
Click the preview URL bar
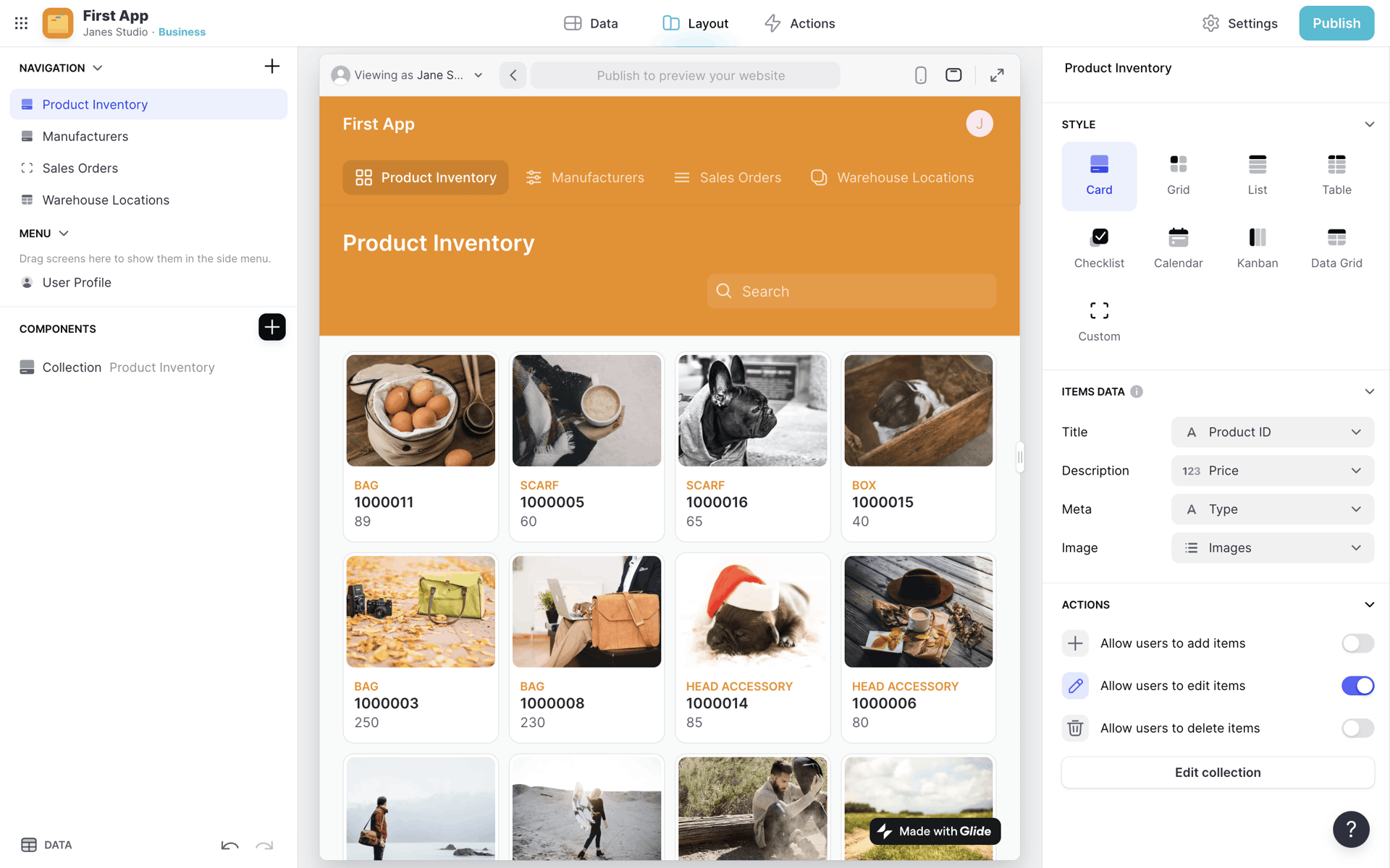coord(685,75)
